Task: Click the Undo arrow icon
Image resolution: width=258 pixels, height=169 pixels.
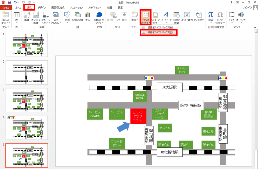Action: click(15, 2)
